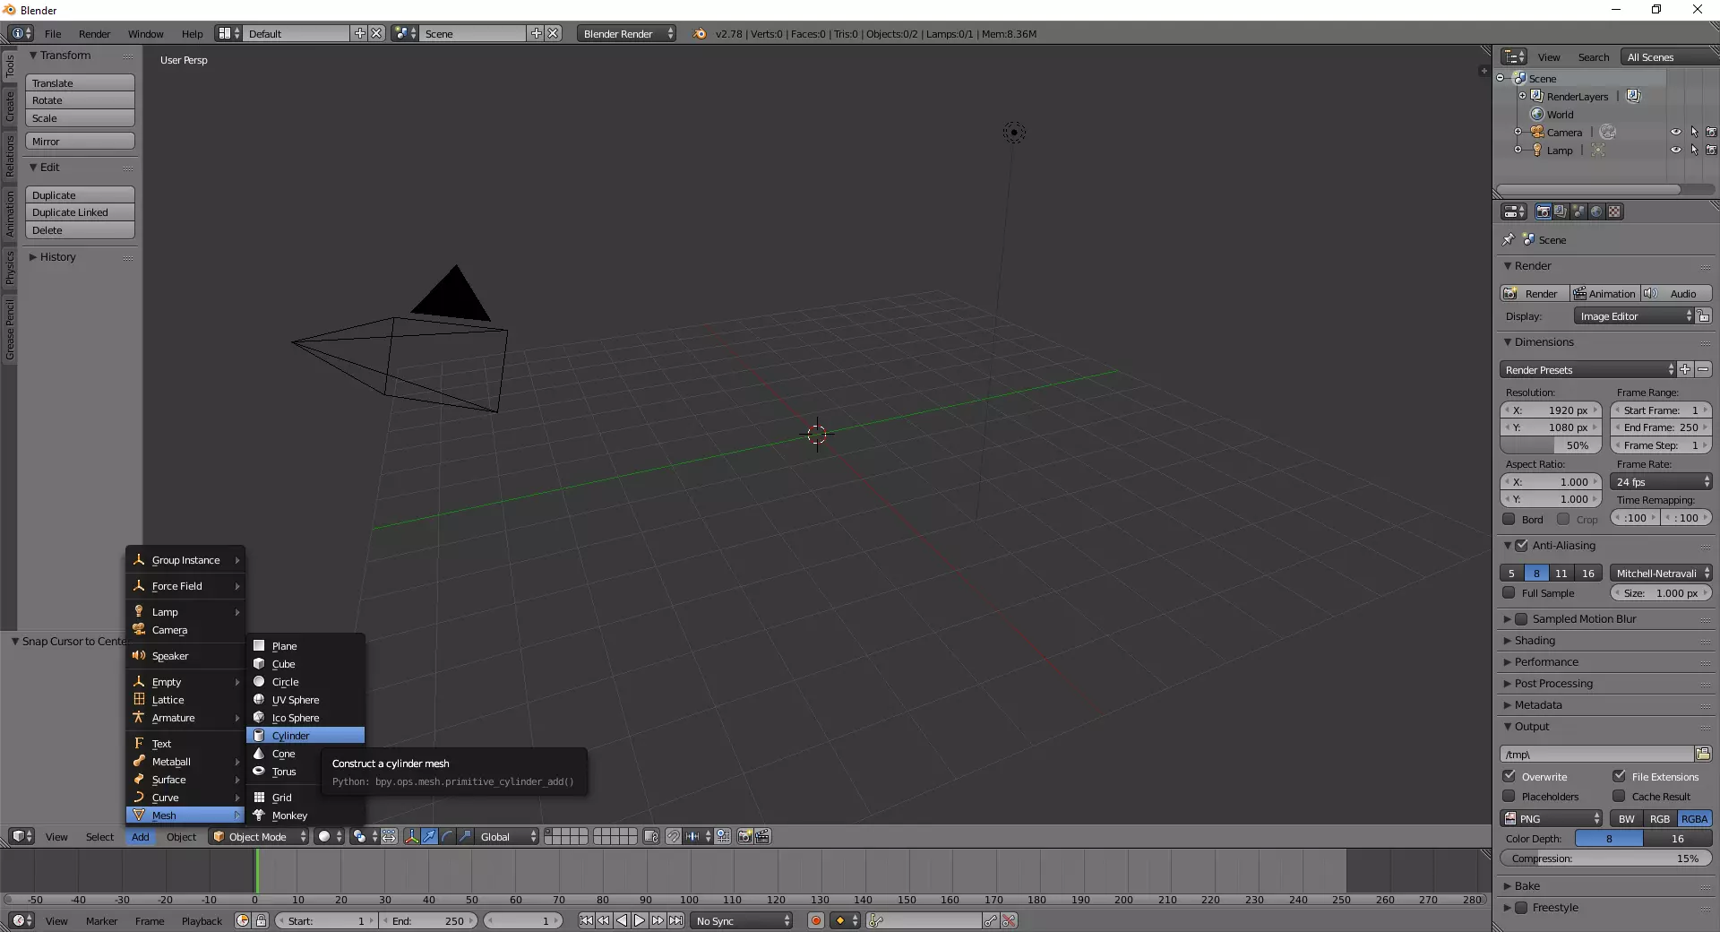Select Monkey from the Mesh submenu
Viewport: 1720px width, 932px height.
click(289, 815)
